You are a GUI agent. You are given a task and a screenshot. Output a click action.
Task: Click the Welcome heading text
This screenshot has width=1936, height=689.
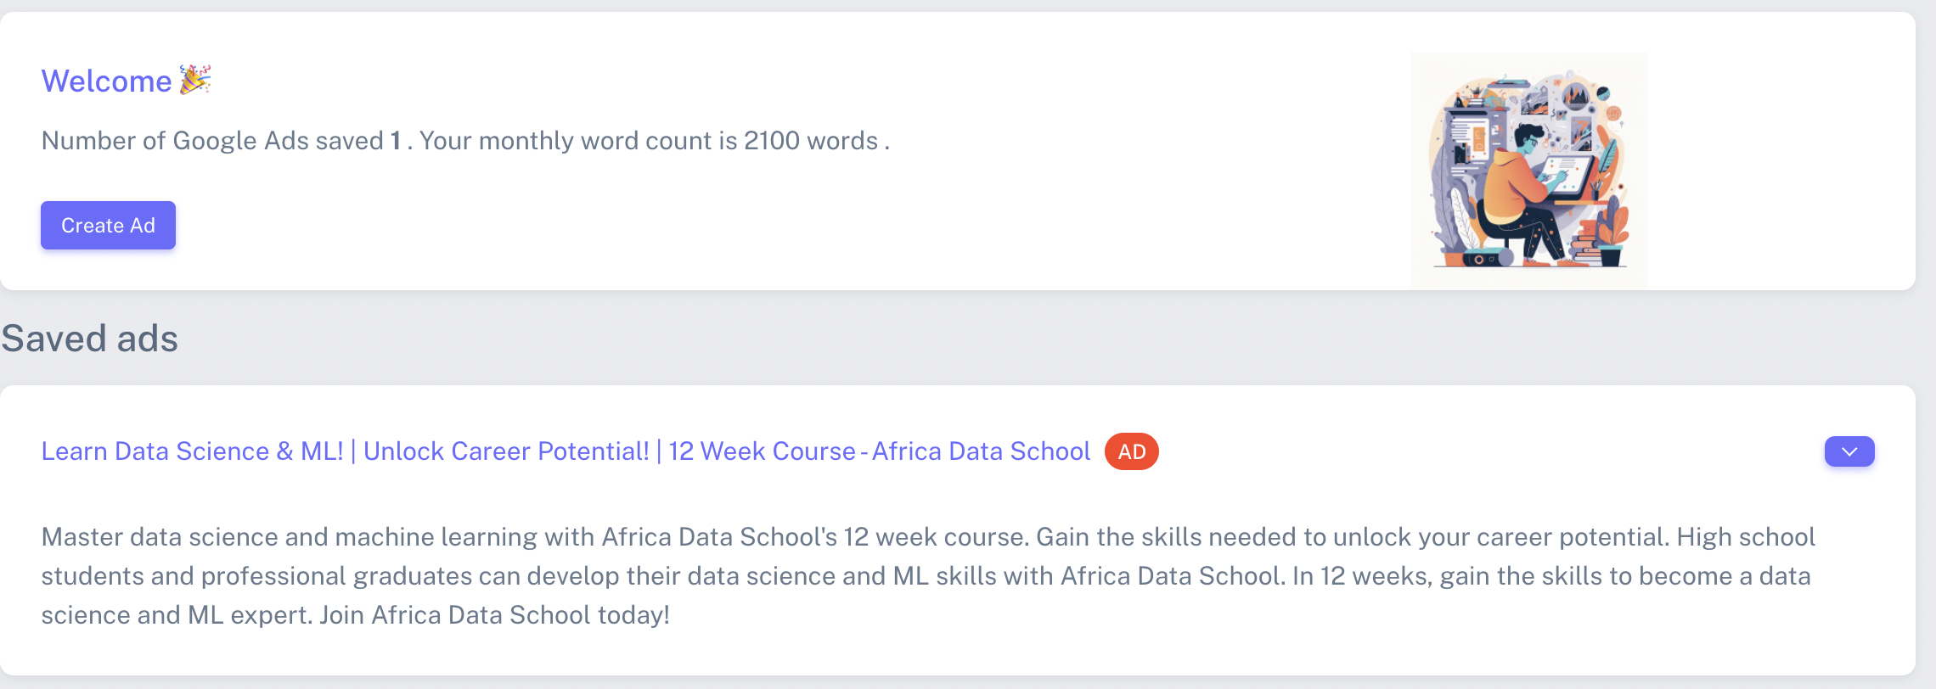107,81
